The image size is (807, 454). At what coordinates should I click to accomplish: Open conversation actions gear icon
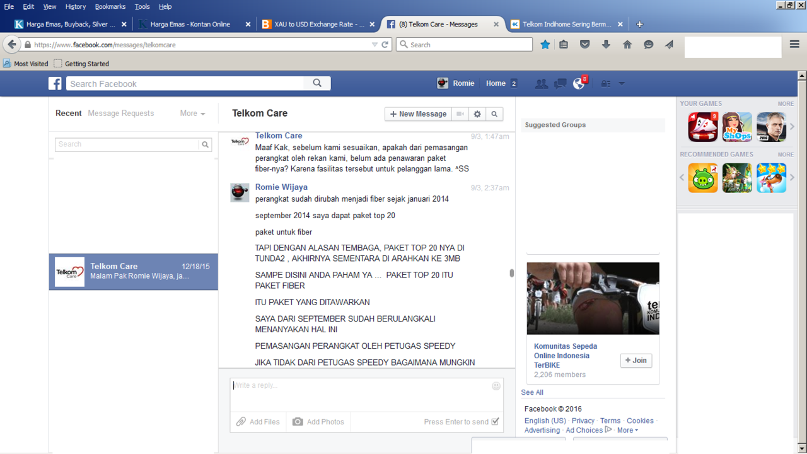click(x=477, y=114)
